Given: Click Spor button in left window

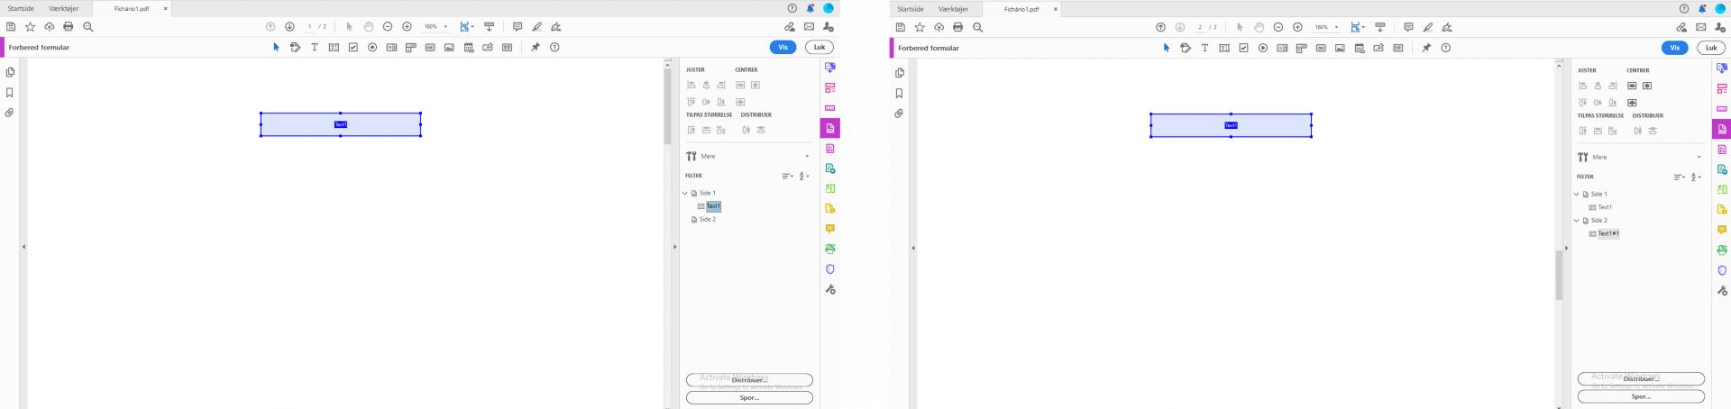Looking at the screenshot, I should coord(749,397).
